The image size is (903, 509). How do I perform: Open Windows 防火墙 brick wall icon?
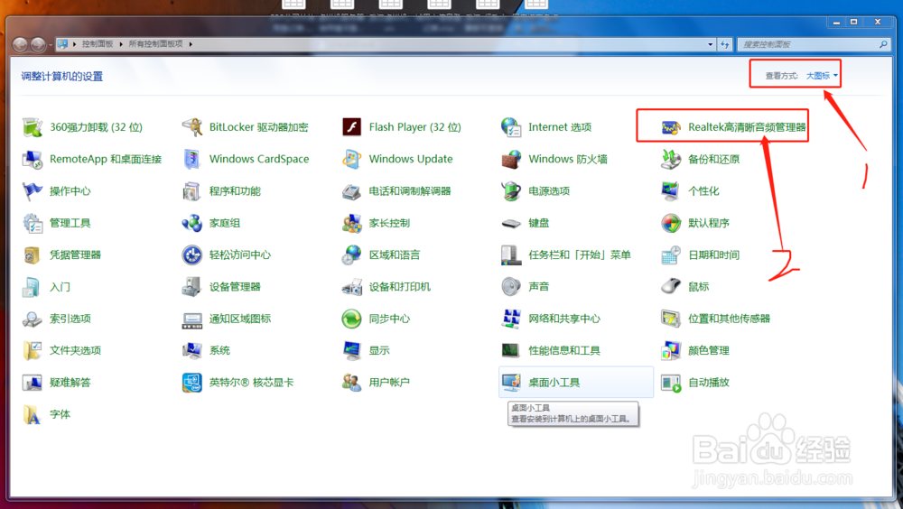(511, 159)
